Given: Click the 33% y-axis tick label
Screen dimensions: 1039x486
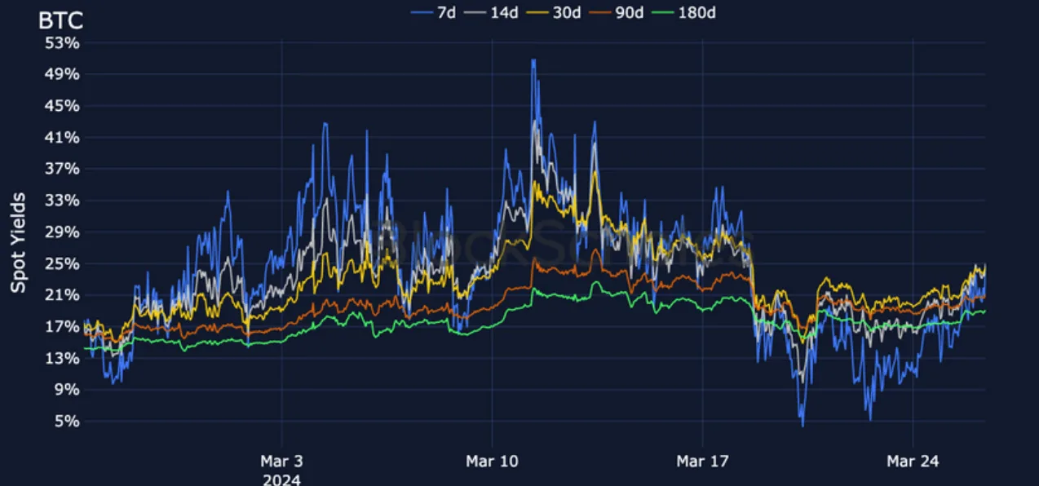Looking at the screenshot, I should point(63,201).
